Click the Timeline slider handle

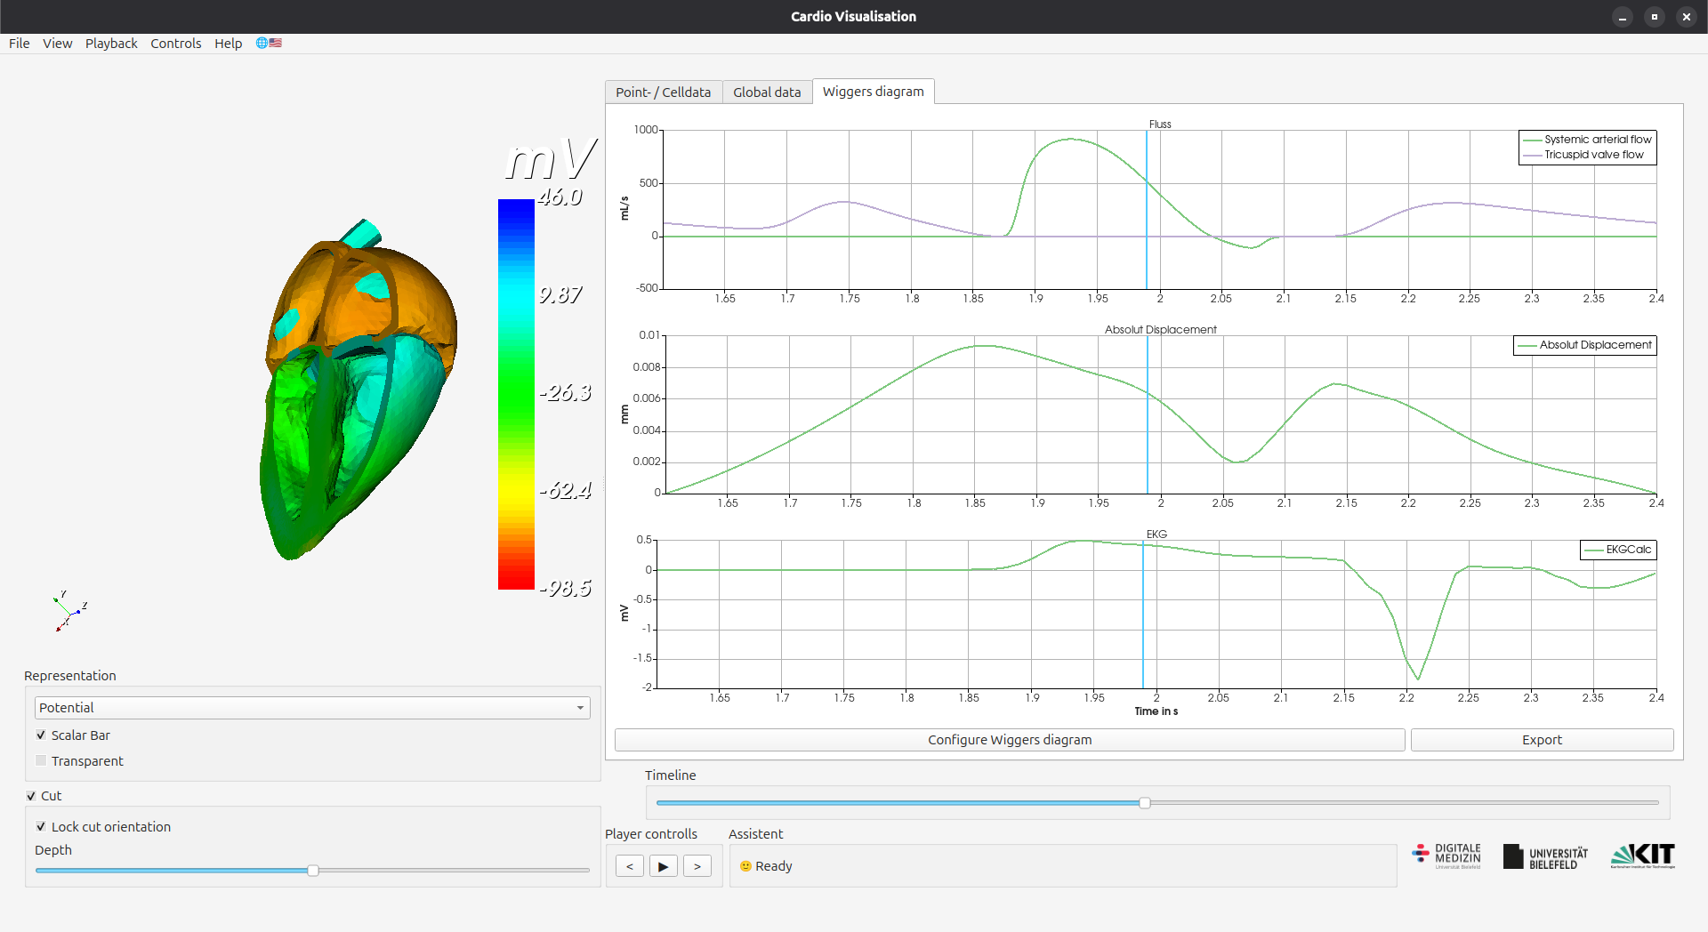point(1145,803)
